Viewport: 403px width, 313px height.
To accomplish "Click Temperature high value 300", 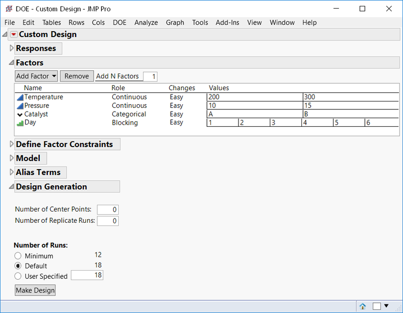I will 350,97.
